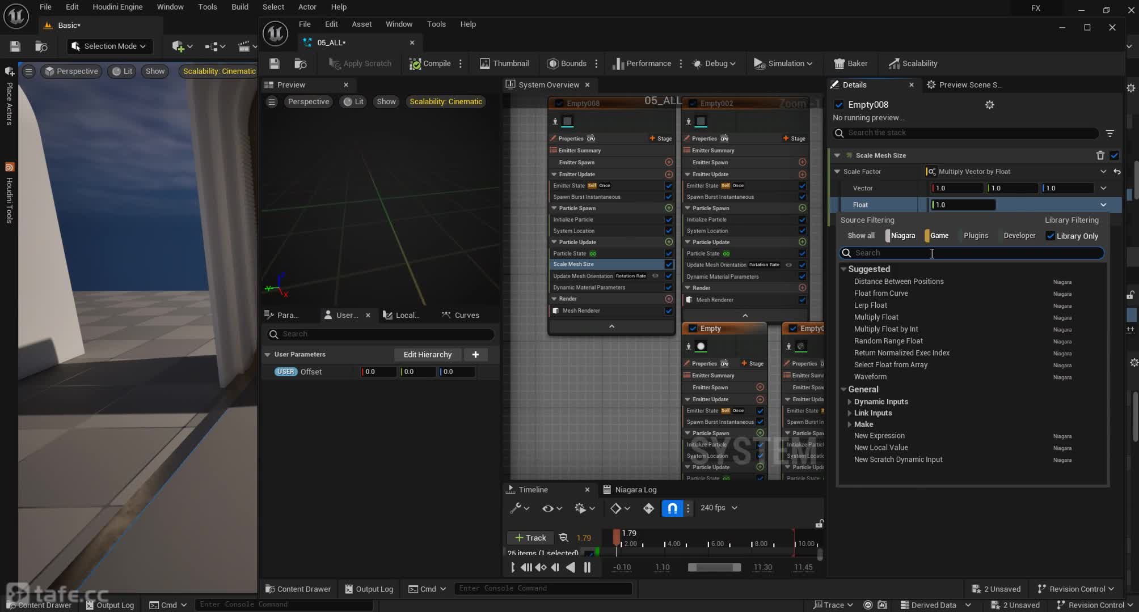Image resolution: width=1139 pixels, height=612 pixels.
Task: Open the 240 fps dropdown
Action: pos(719,508)
